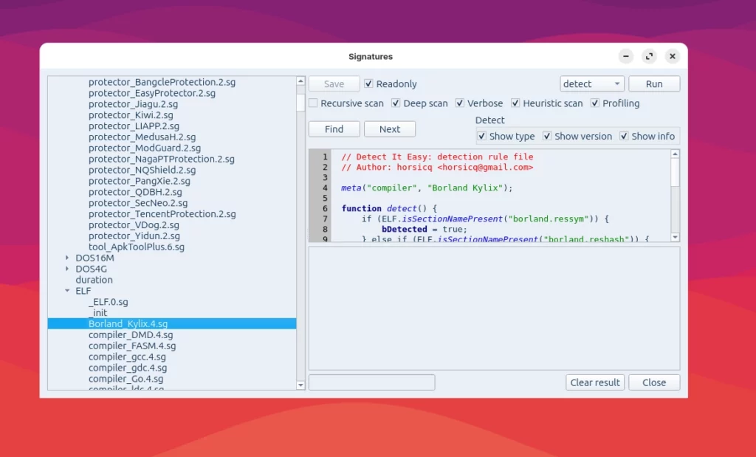This screenshot has width=756, height=457.
Task: Maximize the Signatures window
Action: [649, 56]
